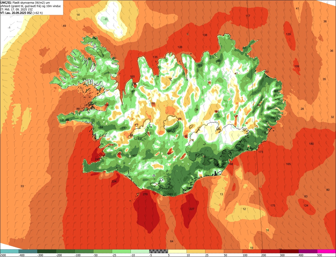Click the map value 28 at the right
Screen dimensions: 336x257
302,109
